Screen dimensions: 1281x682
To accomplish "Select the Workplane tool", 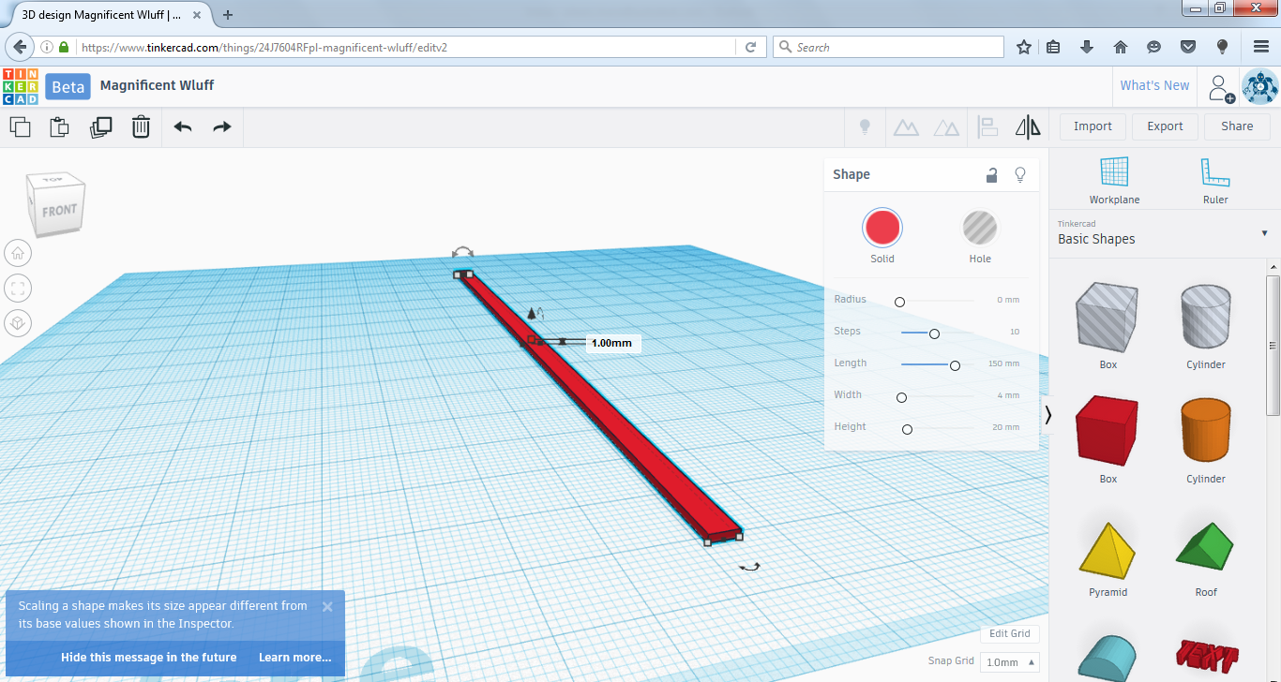I will tap(1114, 180).
